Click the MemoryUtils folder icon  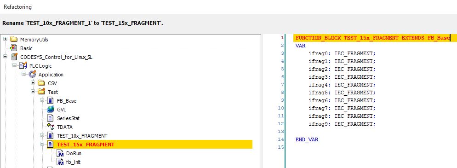(x=14, y=40)
